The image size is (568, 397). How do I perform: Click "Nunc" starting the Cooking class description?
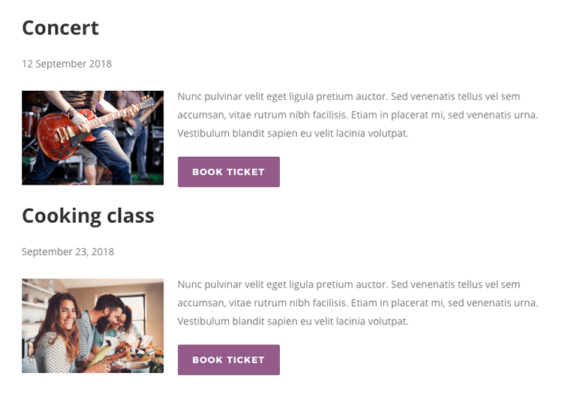click(191, 285)
